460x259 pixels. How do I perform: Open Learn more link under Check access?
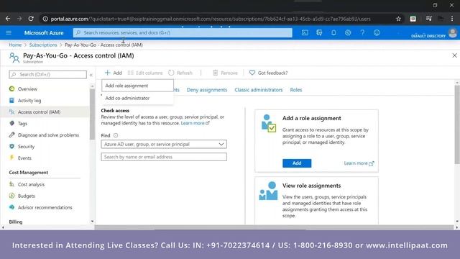(x=195, y=123)
